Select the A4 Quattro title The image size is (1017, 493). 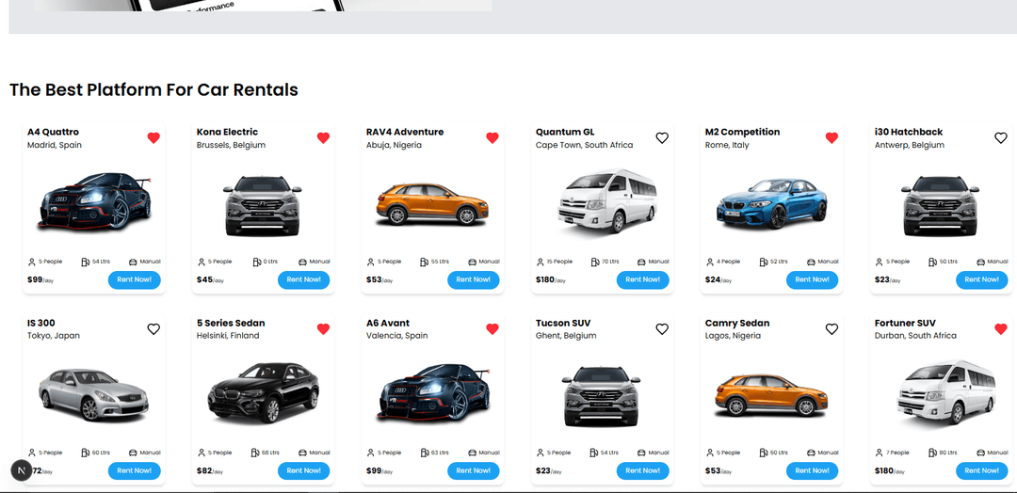[x=53, y=132]
